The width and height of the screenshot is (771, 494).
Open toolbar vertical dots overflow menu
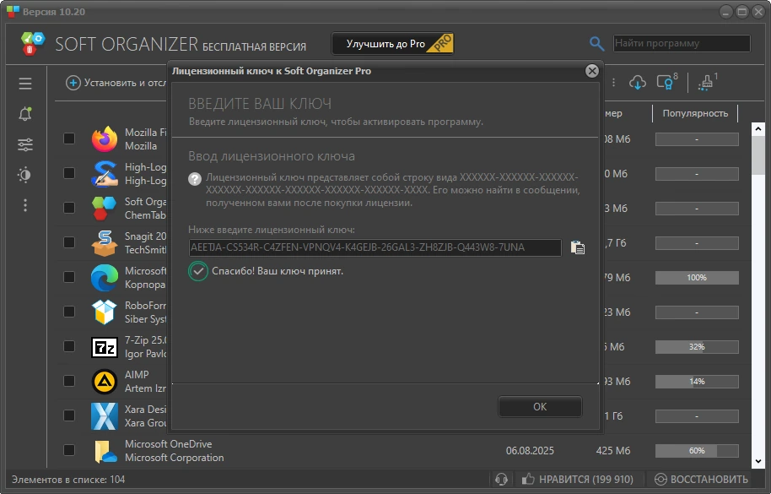[x=613, y=82]
